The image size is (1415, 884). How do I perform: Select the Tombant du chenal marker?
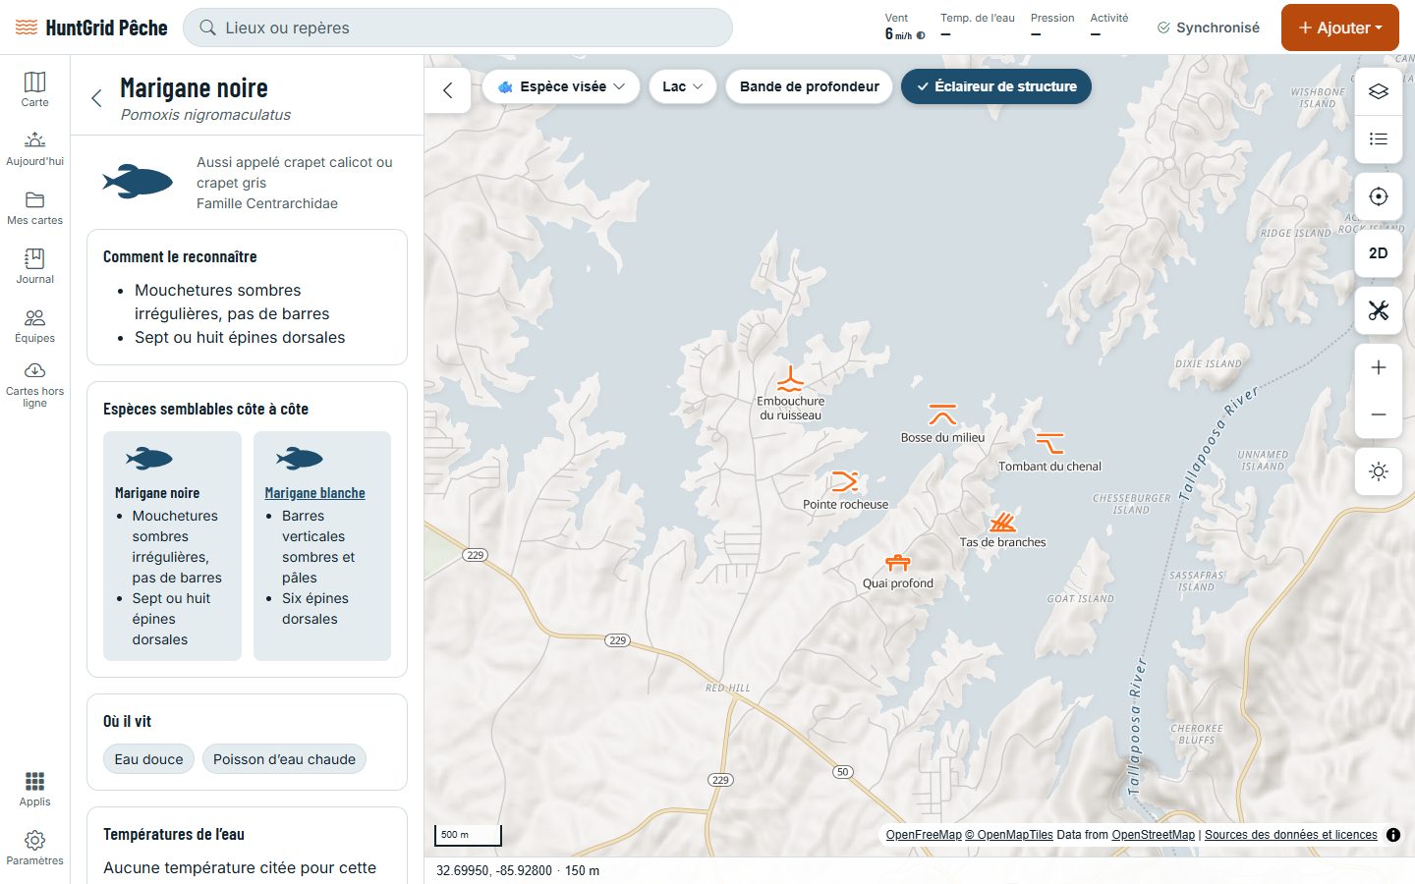tap(1049, 443)
